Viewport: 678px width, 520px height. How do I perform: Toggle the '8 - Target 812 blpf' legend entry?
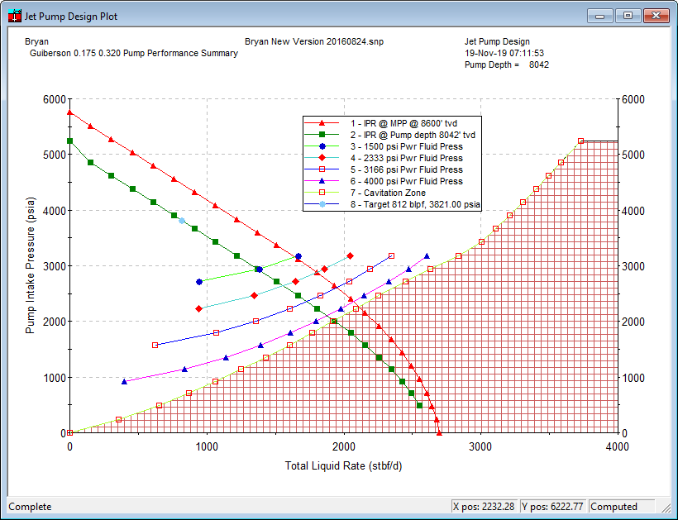(x=413, y=203)
